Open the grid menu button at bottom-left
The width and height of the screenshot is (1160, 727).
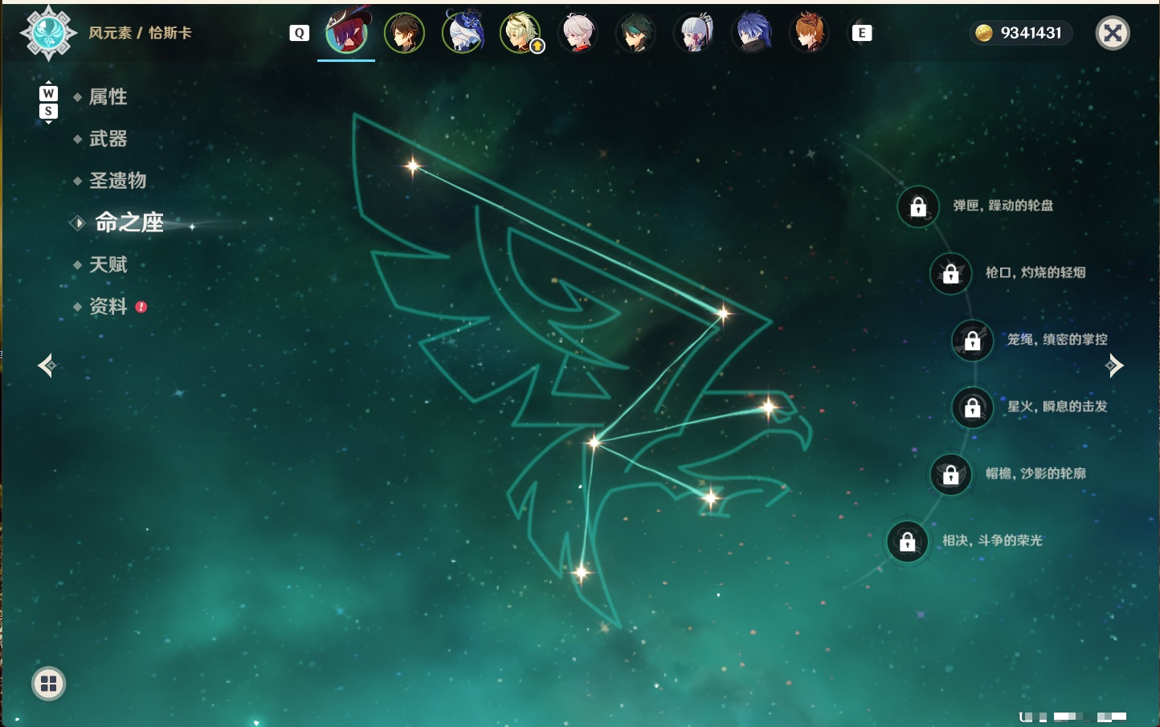point(48,684)
